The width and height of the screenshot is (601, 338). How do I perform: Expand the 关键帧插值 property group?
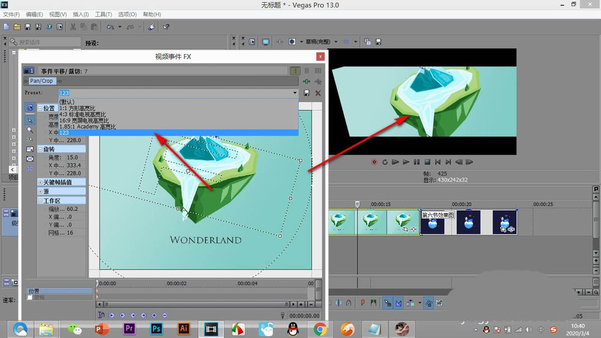40,182
